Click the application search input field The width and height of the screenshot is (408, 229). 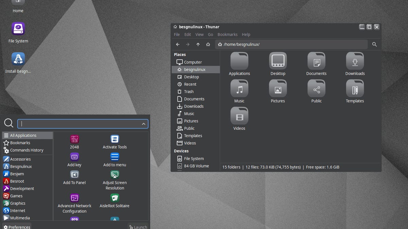[x=80, y=124]
